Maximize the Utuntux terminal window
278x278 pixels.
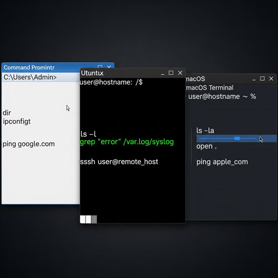coord(171,73)
